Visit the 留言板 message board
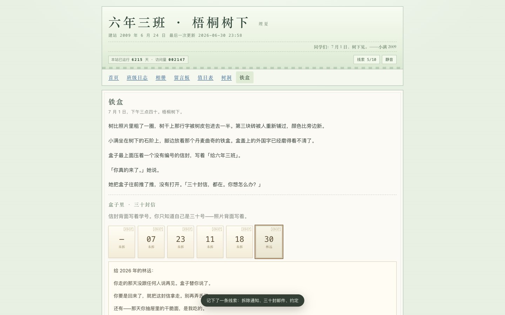Screen dimensions: 505x315 click(x=182, y=78)
